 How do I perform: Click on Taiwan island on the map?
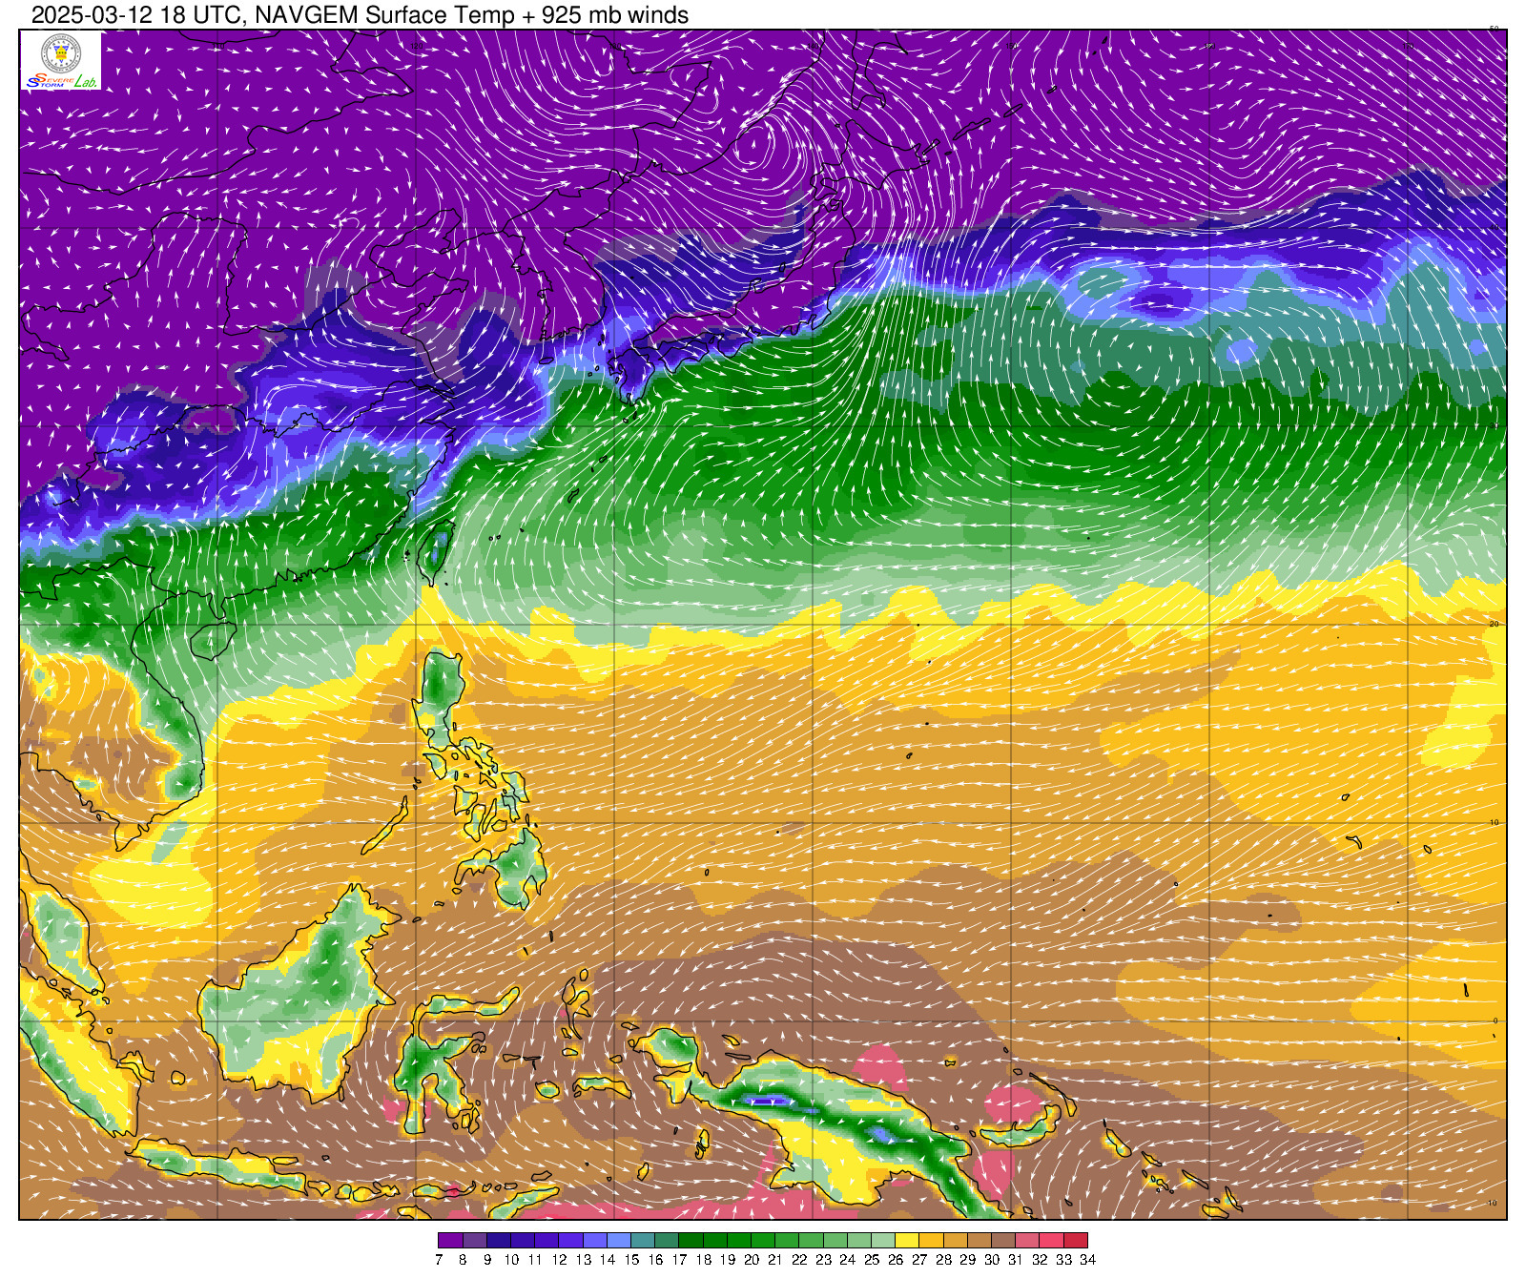[x=436, y=553]
